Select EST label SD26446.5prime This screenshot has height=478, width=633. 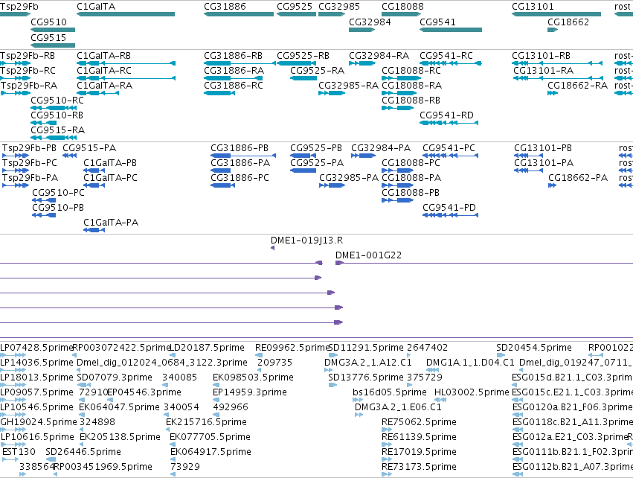click(x=83, y=452)
